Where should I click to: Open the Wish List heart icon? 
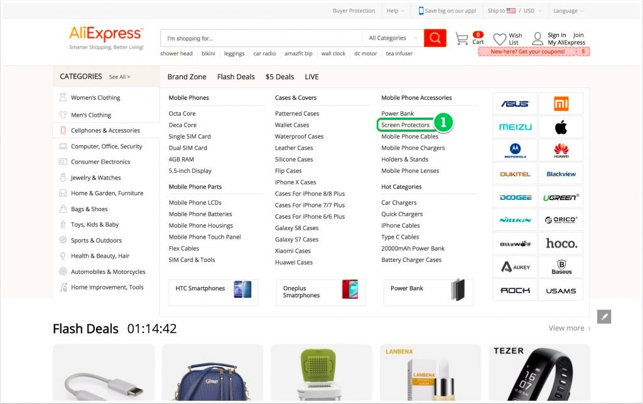click(x=499, y=39)
